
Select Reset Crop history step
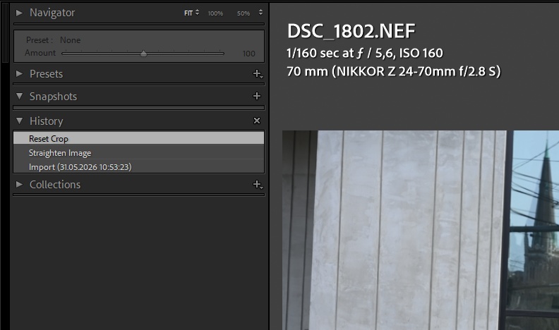coord(138,138)
